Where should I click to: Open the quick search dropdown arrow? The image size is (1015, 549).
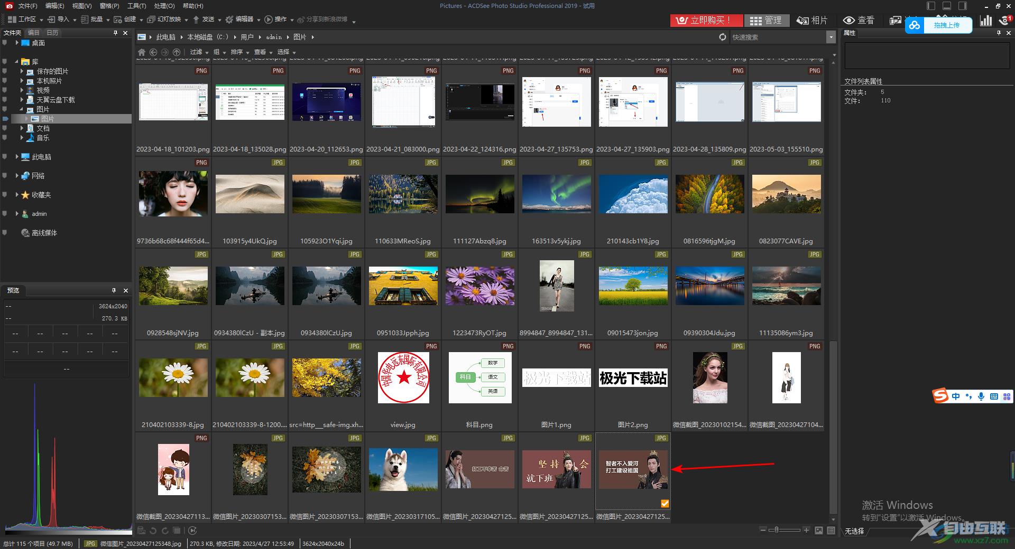[x=831, y=37]
